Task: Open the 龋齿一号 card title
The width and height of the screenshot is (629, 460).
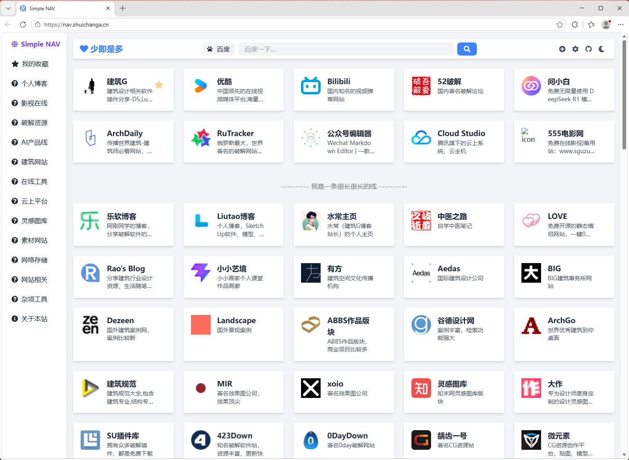Action: 452,436
